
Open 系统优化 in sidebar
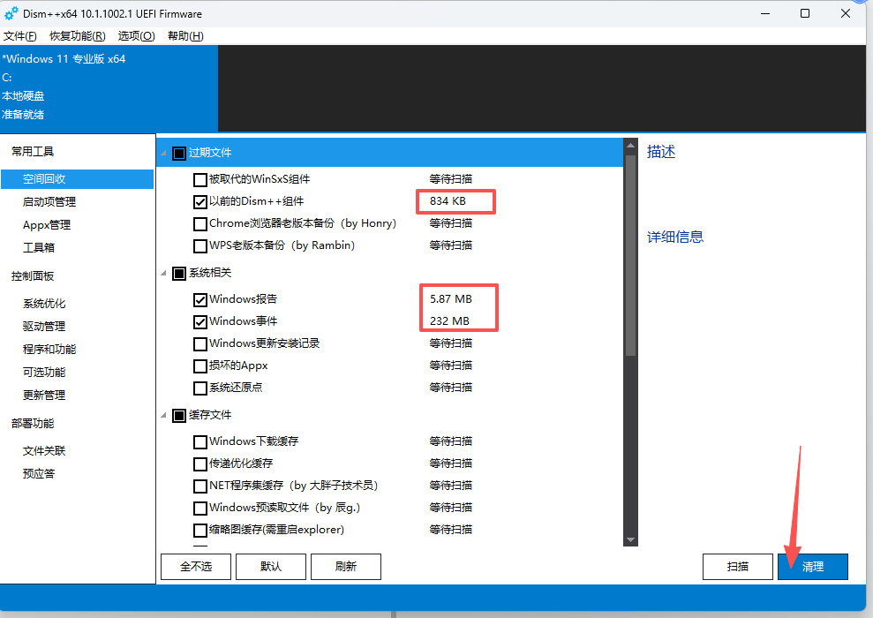click(x=44, y=304)
